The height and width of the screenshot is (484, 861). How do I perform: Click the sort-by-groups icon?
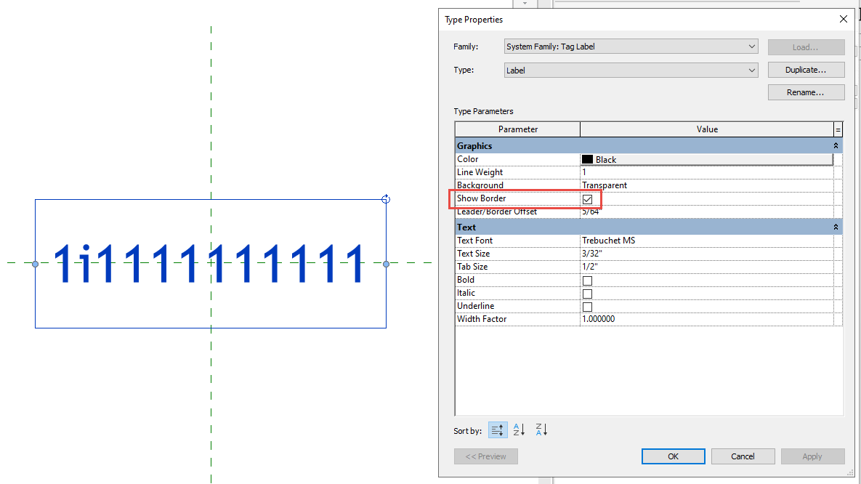point(498,429)
